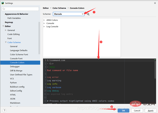The width and height of the screenshot is (158, 113).
Task: Click the settings search input field
Action: (x=20, y=9)
